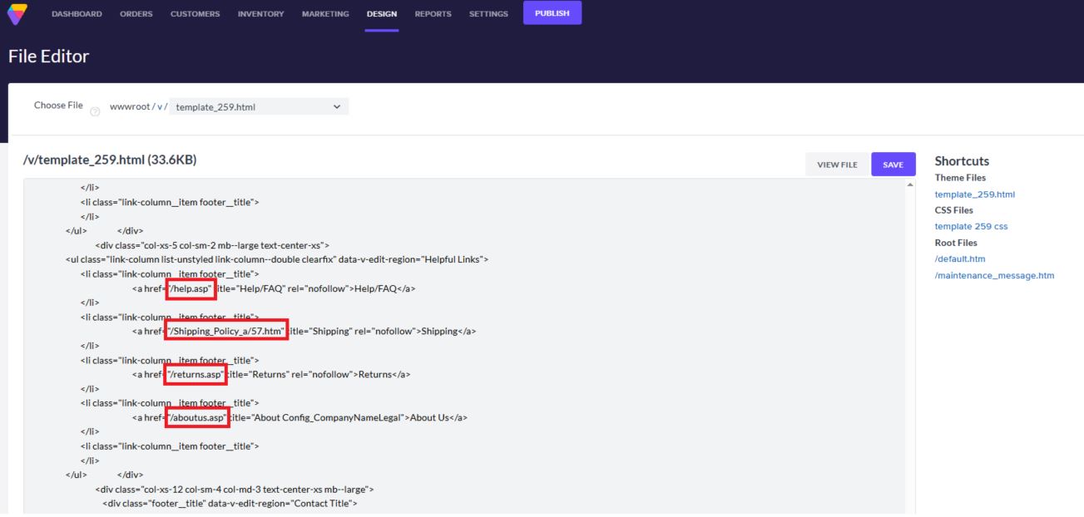Open the Marketing menu
Image resolution: width=1084 pixels, height=517 pixels.
[x=325, y=13]
